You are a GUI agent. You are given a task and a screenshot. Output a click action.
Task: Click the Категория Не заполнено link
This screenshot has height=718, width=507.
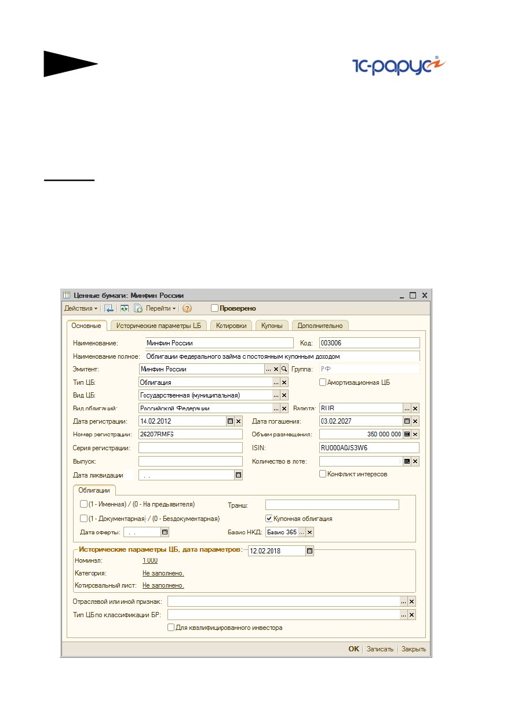coord(163,573)
